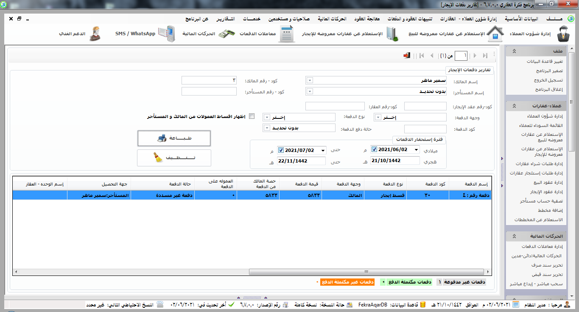Collapse the عملاء-عقارات sidebar section

tap(514, 106)
